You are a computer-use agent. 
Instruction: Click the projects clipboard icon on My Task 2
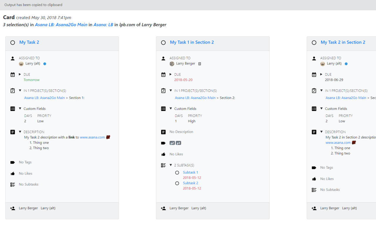[x=13, y=90]
